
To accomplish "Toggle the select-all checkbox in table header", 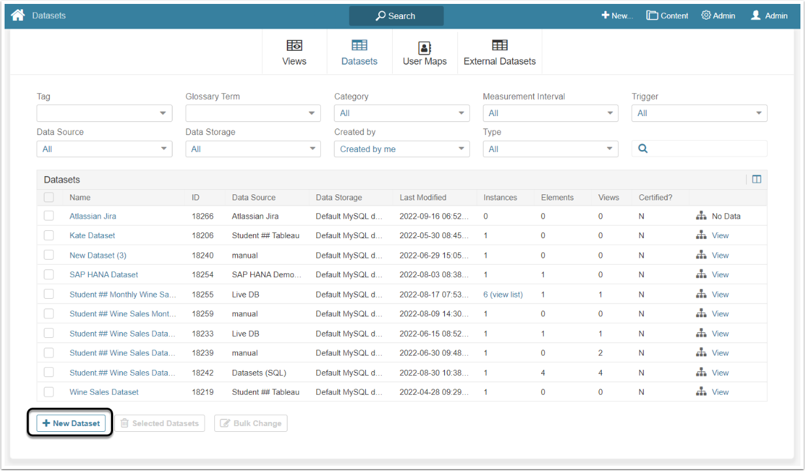I will pos(49,197).
